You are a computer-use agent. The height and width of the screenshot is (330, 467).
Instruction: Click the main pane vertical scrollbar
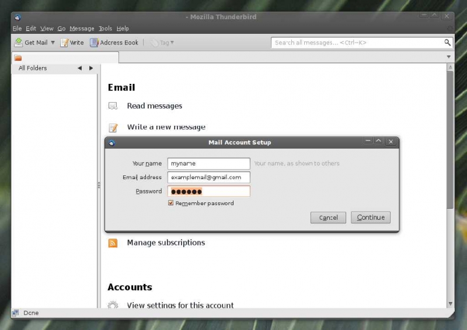(449, 140)
